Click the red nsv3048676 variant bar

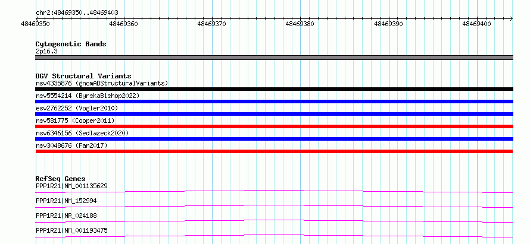click(274, 151)
